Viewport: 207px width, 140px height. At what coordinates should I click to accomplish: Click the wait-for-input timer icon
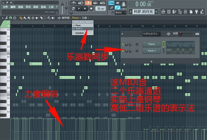click(81, 3)
